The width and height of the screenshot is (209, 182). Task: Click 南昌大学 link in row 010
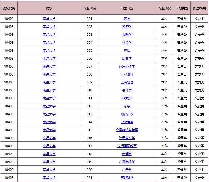(49, 90)
